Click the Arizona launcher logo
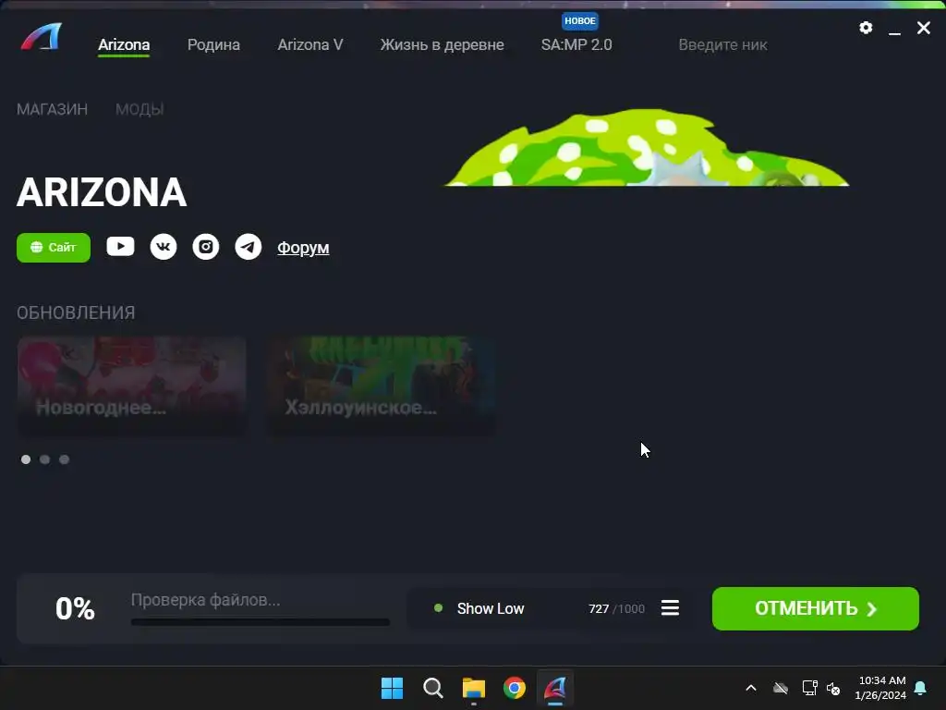This screenshot has width=946, height=710. [41, 37]
